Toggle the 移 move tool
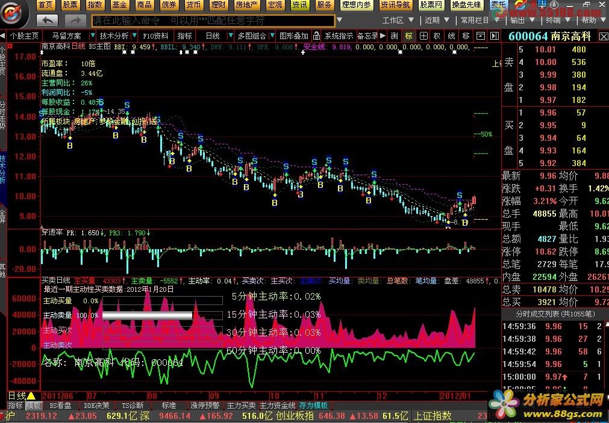 click(x=466, y=36)
